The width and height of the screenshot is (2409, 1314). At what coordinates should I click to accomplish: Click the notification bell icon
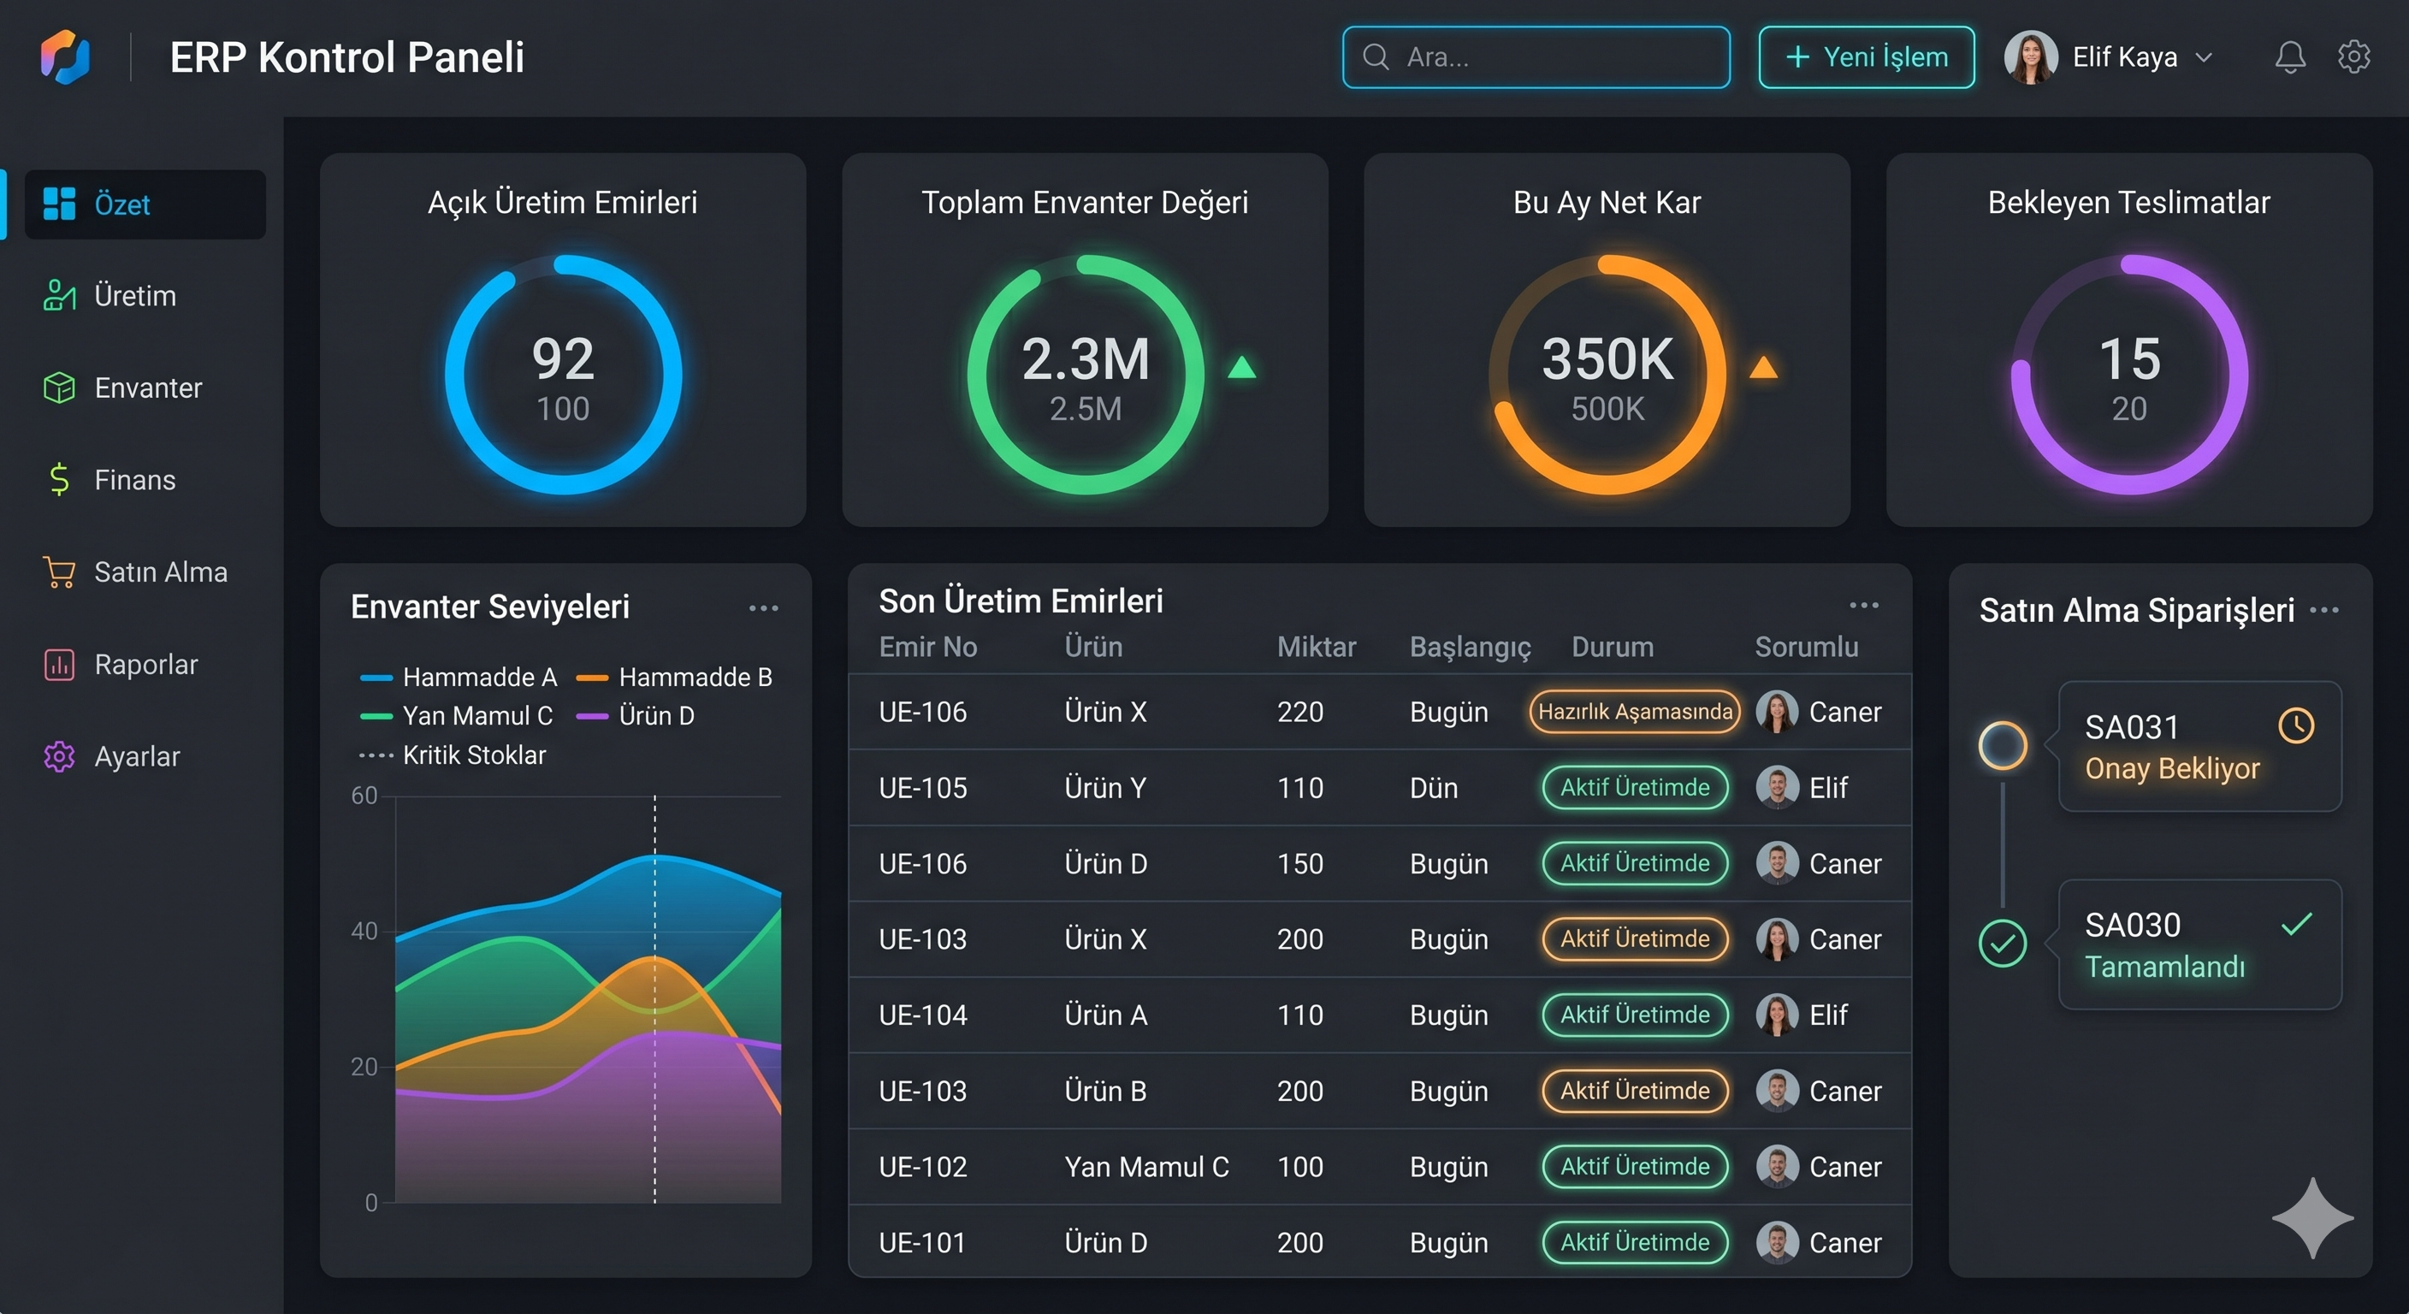coord(2289,58)
